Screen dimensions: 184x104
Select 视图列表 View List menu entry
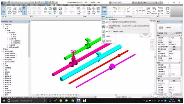(x=108, y=41)
